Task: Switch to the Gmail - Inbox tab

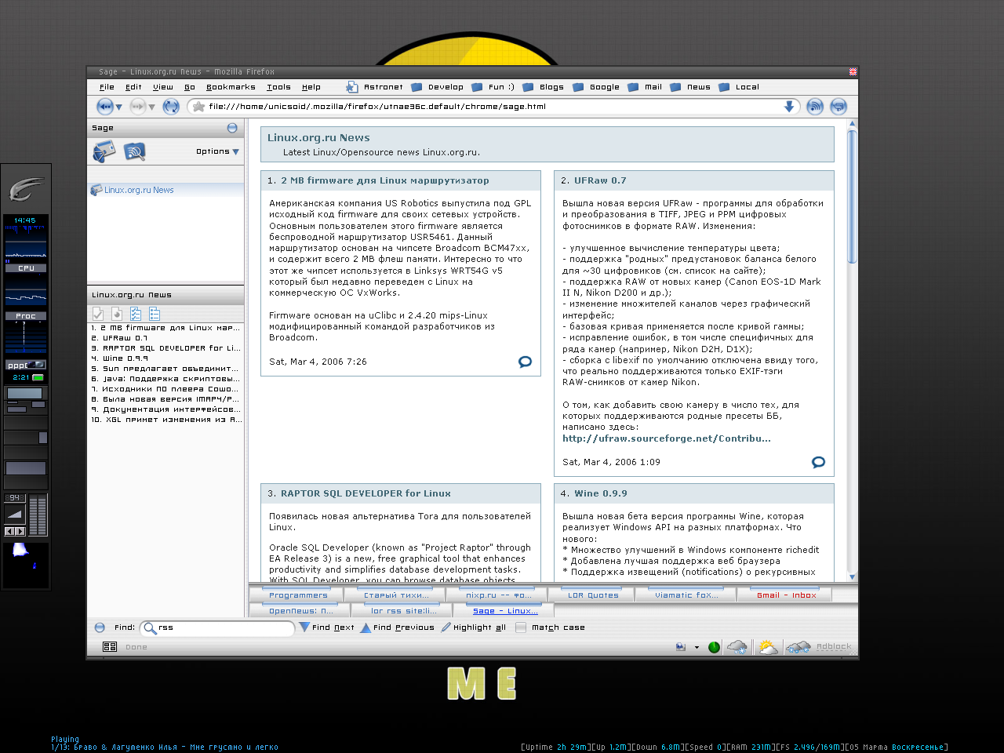Action: [786, 595]
